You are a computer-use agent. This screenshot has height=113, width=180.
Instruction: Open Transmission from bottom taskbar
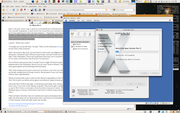tap(75, 112)
